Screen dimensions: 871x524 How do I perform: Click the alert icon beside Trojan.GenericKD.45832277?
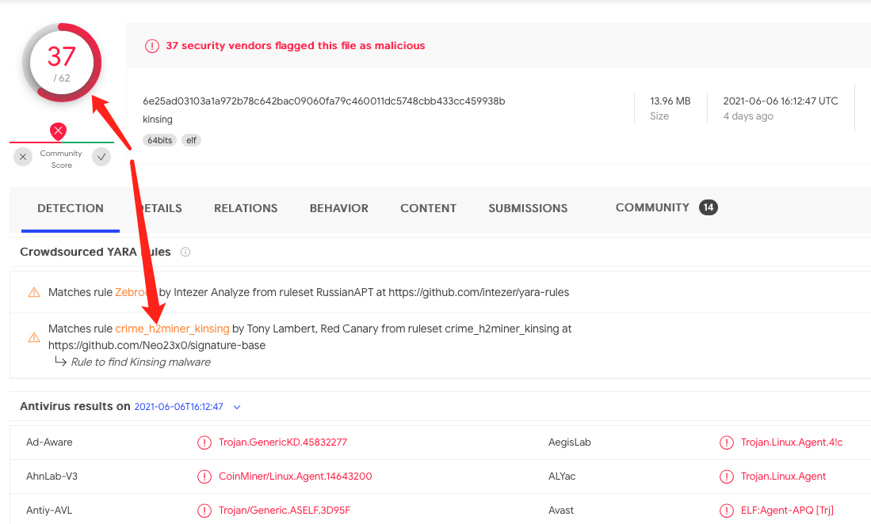(x=204, y=442)
